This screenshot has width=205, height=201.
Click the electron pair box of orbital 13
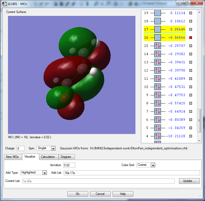(x=157, y=62)
